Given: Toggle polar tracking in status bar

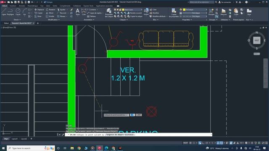Looking at the screenshot, I should tap(207, 143).
